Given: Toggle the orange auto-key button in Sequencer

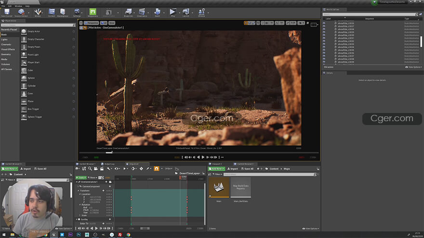Looking at the screenshot, I should [x=156, y=169].
